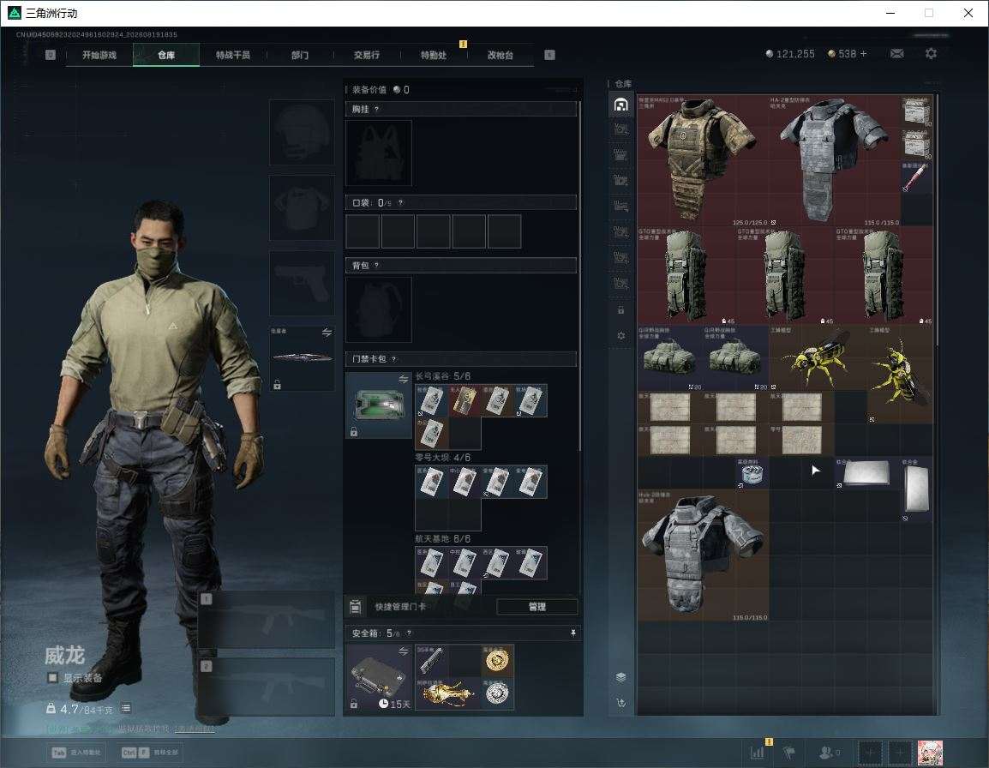Click the help icon beside 安全箱

[x=409, y=633]
